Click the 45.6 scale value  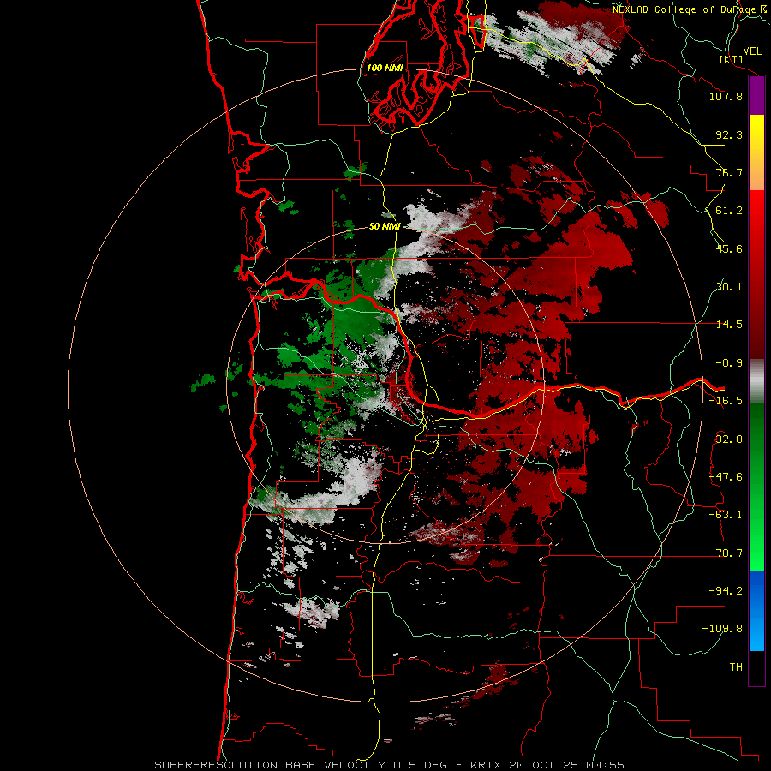(x=729, y=248)
